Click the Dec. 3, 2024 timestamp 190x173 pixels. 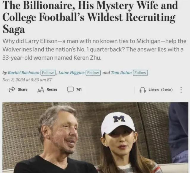(x=27, y=80)
